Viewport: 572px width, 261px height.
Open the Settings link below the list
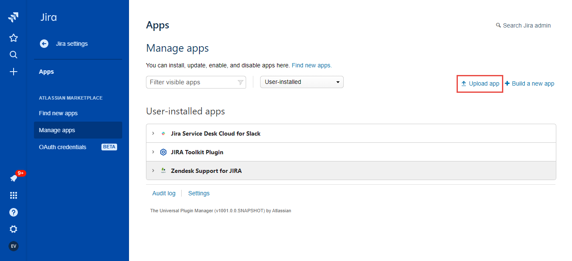(199, 193)
